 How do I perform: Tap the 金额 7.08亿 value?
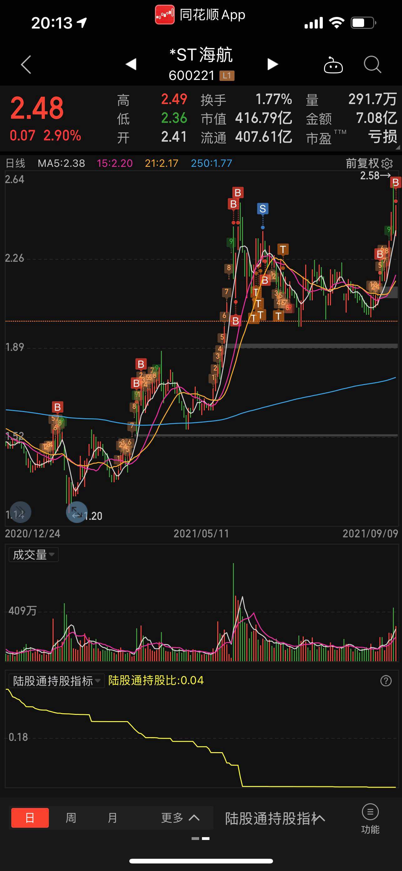377,118
